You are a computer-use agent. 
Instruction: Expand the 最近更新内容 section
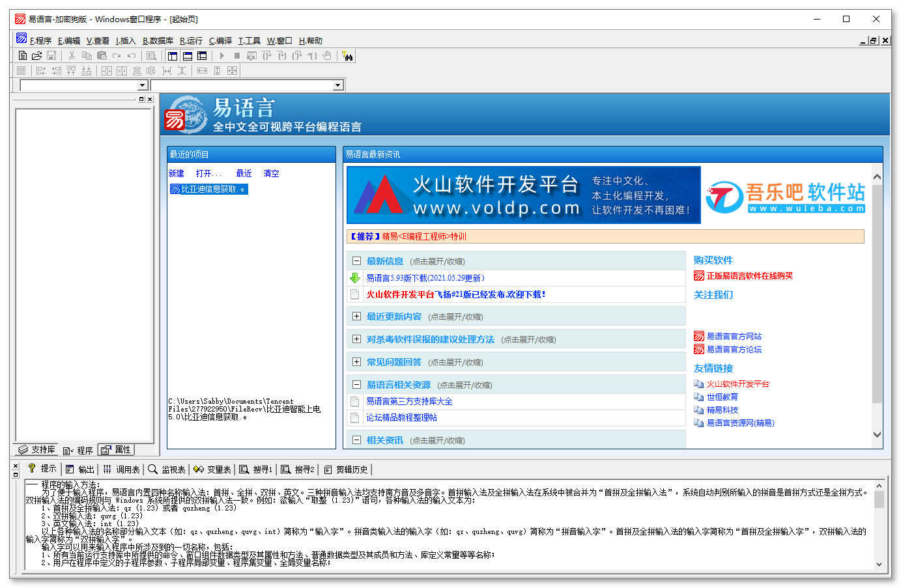356,316
